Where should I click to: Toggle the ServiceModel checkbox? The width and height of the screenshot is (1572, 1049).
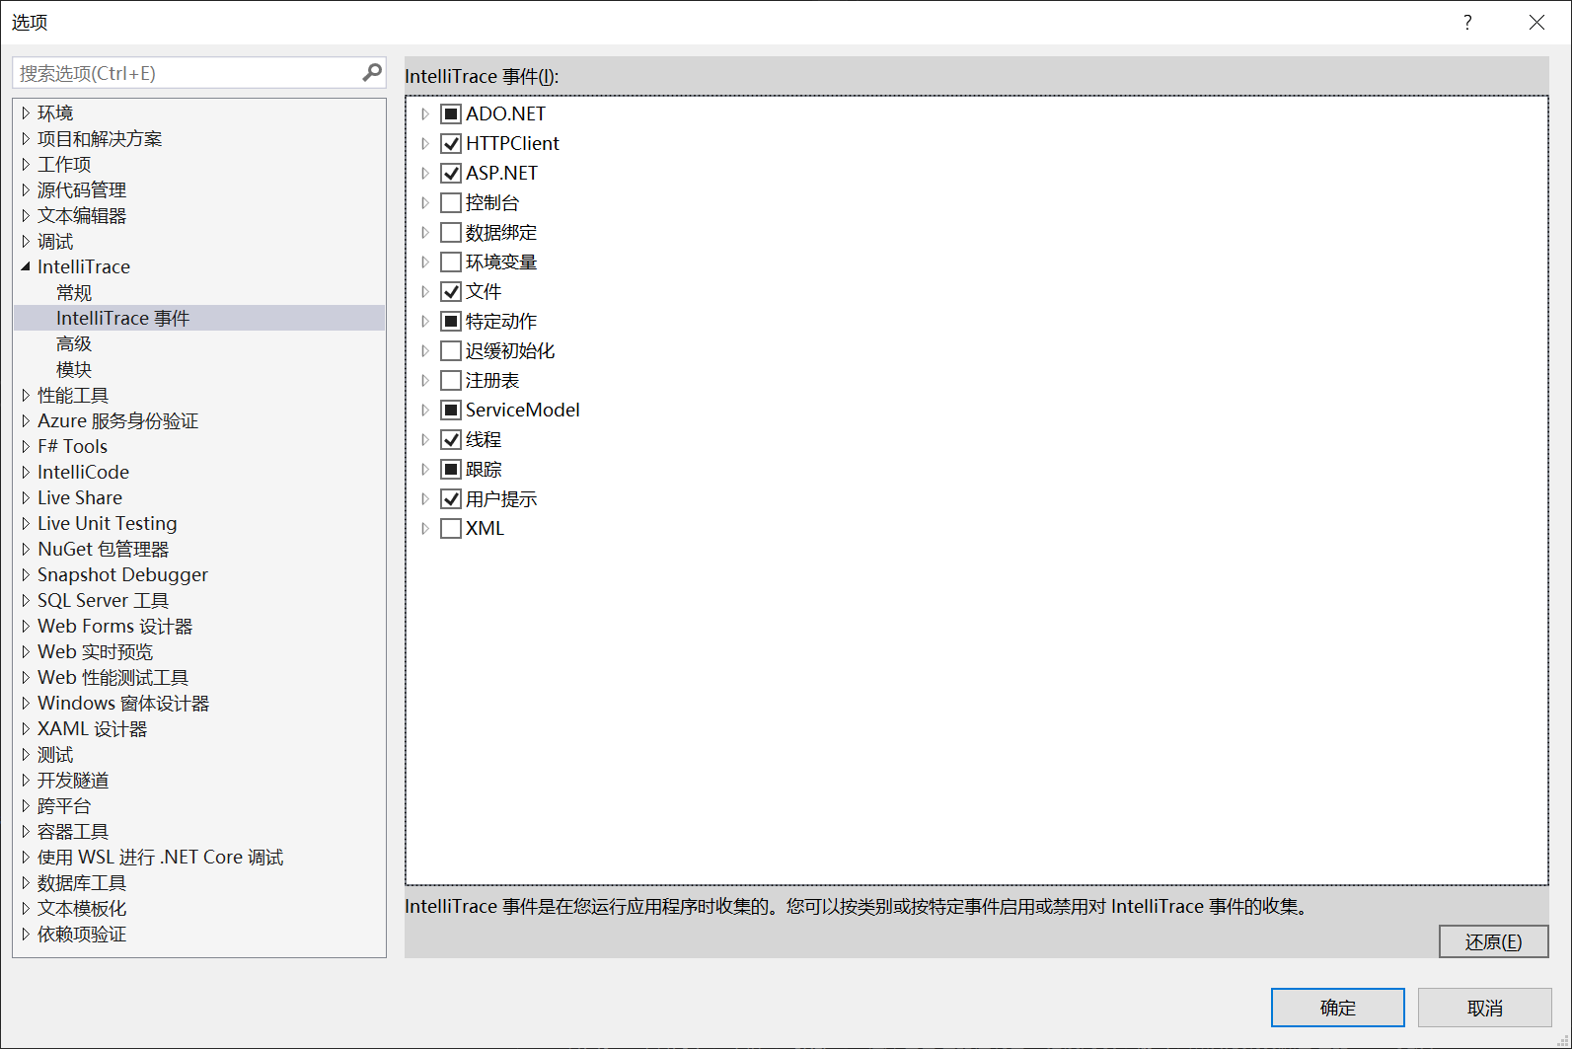tap(451, 410)
